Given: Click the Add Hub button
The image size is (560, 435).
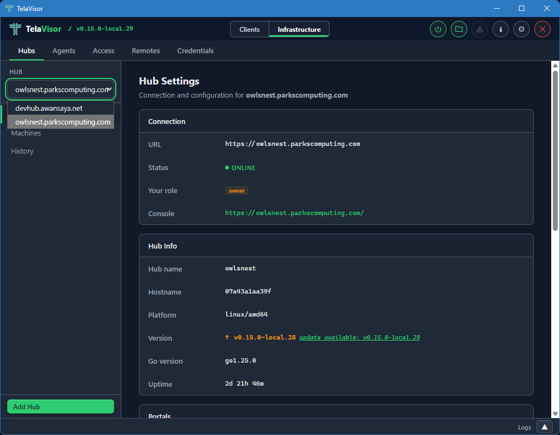Looking at the screenshot, I should click(x=61, y=406).
